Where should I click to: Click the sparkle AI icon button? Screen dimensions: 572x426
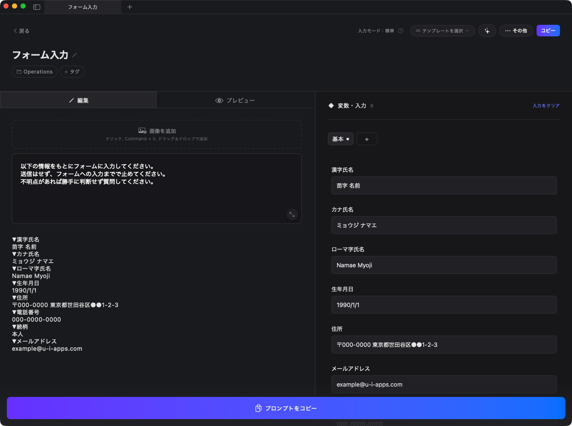click(487, 31)
